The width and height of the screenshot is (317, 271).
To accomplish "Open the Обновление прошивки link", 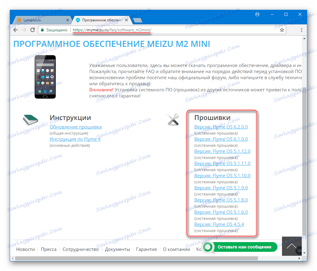I will 76,127.
